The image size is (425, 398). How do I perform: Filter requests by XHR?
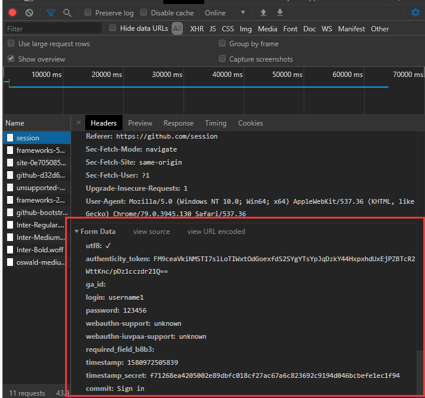(197, 29)
